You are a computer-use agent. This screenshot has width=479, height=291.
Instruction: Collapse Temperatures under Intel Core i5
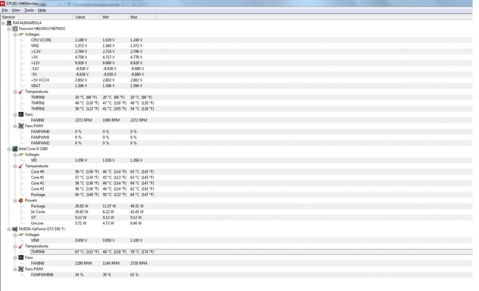(15, 166)
